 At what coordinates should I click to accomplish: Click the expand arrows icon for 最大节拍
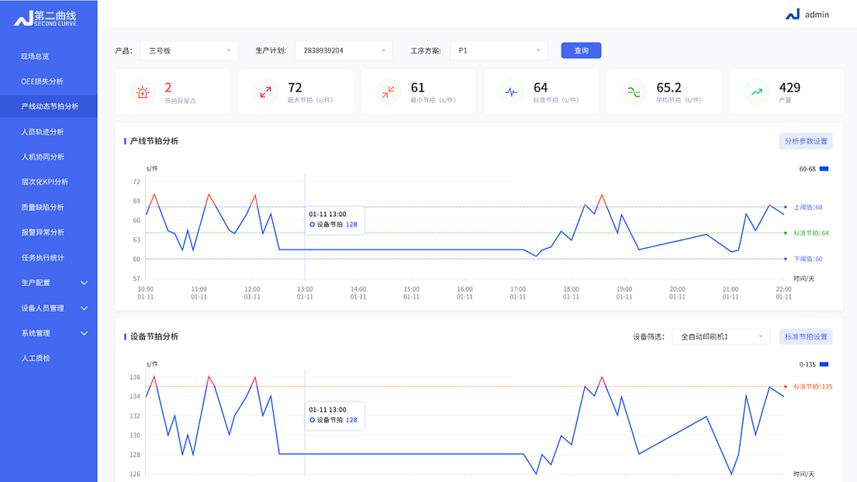[265, 92]
